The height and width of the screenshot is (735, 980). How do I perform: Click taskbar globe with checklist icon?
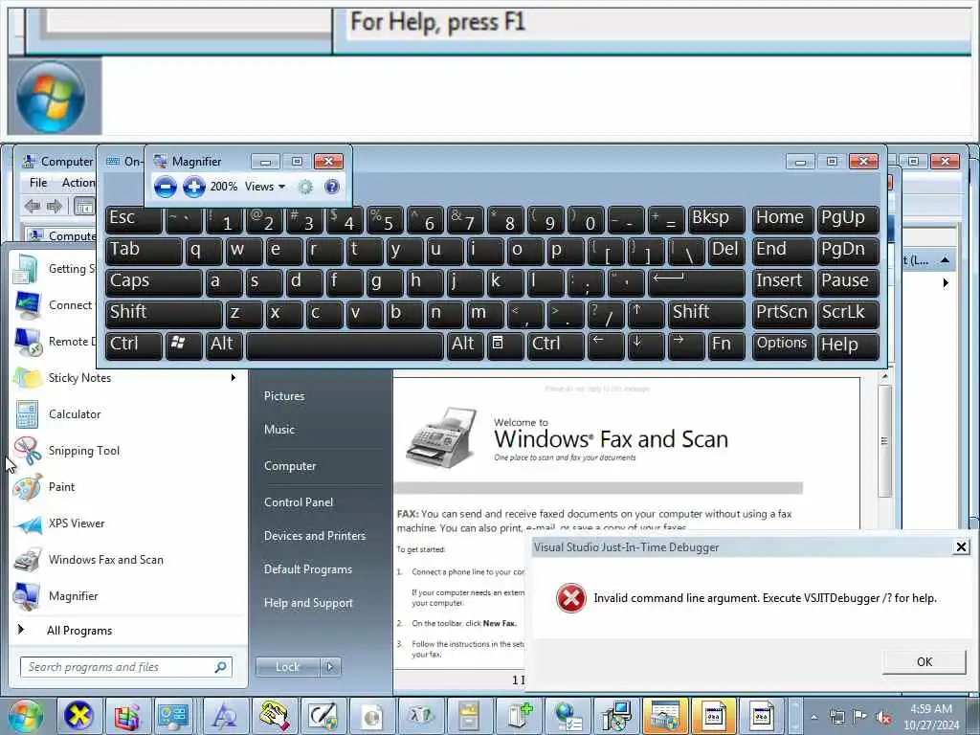click(568, 716)
